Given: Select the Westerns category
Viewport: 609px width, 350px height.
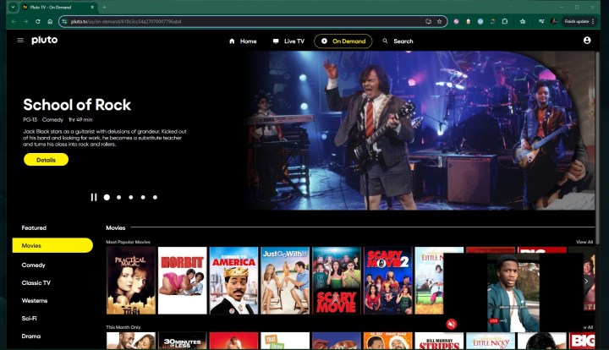Looking at the screenshot, I should click(36, 300).
